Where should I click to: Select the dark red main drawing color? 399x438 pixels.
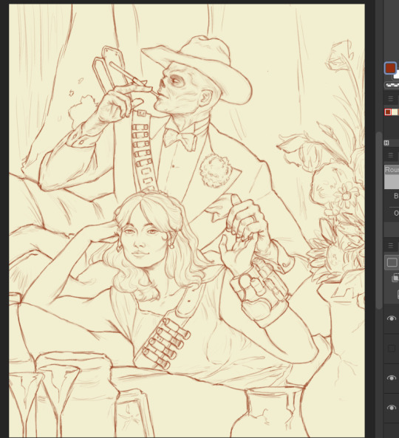tap(390, 68)
